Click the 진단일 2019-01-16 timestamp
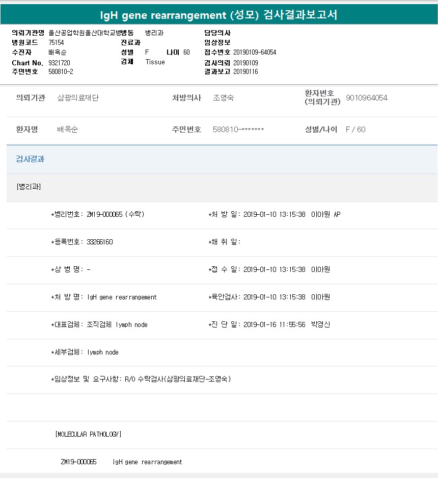The width and height of the screenshot is (438, 478). tap(274, 324)
